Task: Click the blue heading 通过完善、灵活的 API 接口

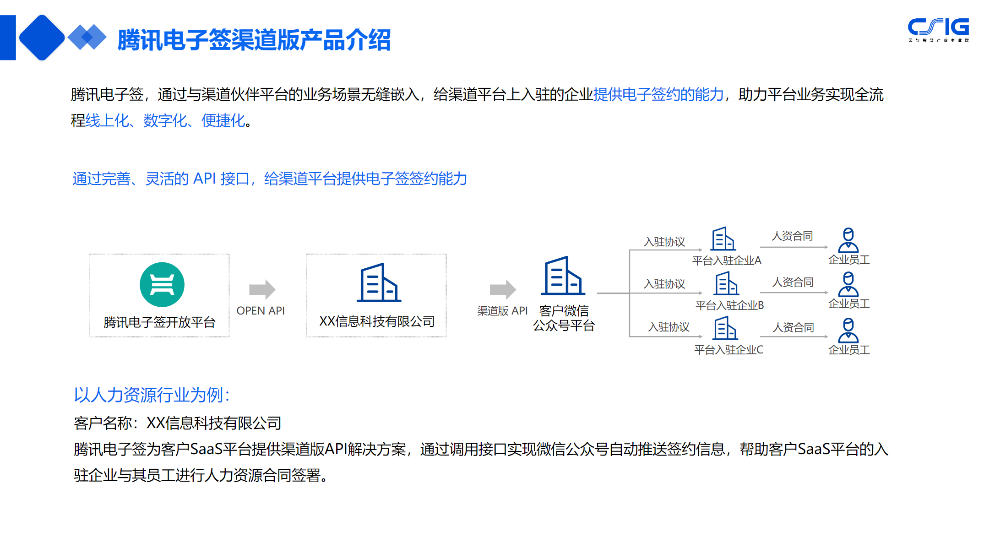Action: coord(161,179)
